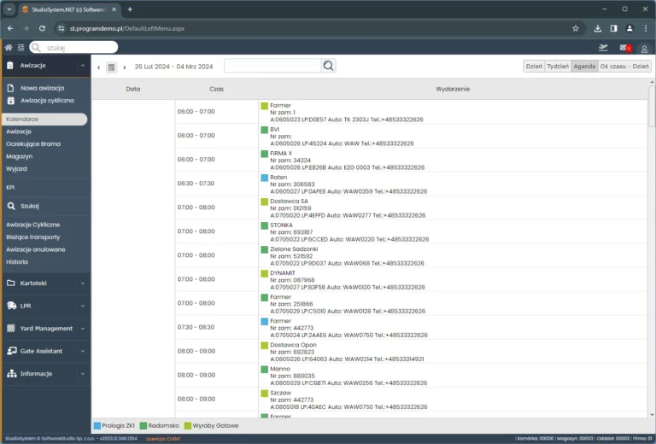Open the mail notifications icon
656x444 pixels.
tap(624, 48)
